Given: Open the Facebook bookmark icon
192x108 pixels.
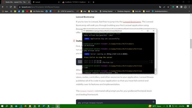Looking at the screenshot, I should coord(19,11).
